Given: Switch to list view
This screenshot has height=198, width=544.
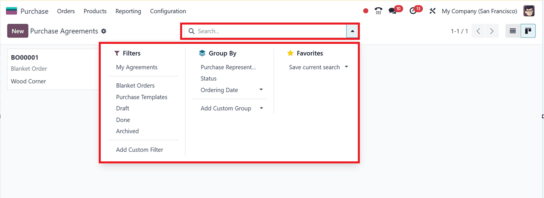Looking at the screenshot, I should click(513, 31).
